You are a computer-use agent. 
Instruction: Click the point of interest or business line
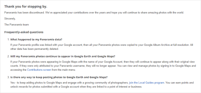point(76,87)
